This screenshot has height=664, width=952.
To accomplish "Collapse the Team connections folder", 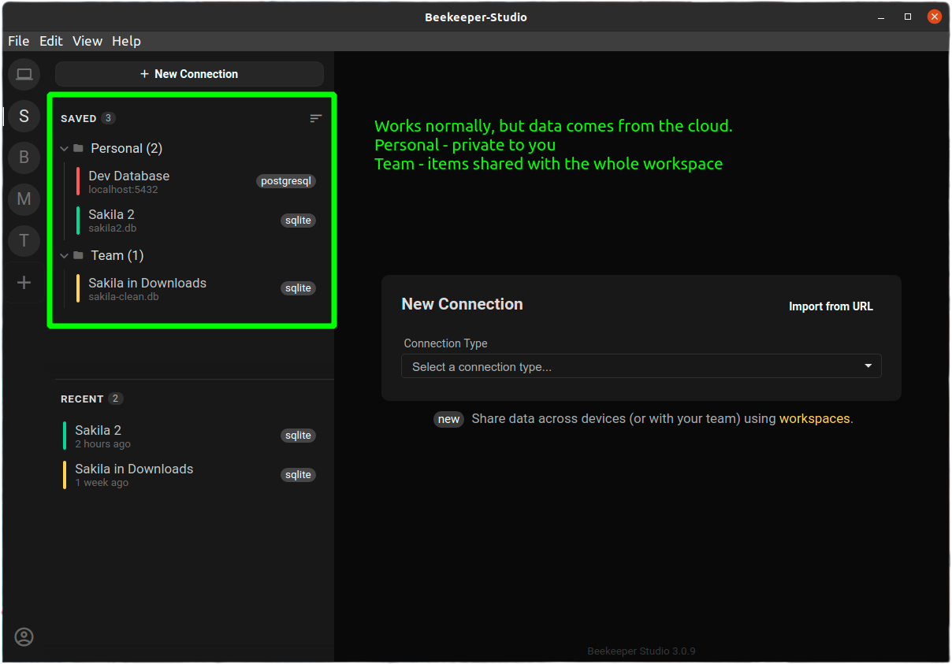I will [65, 255].
